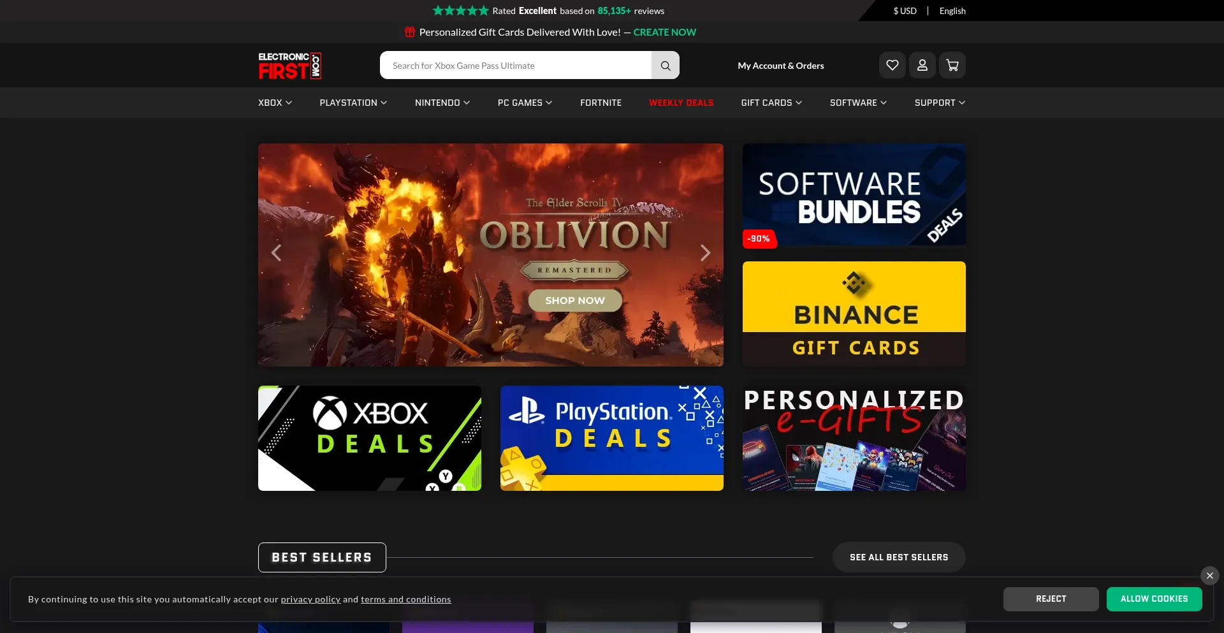Click the Allow Cookies button
1224x633 pixels.
click(1154, 599)
